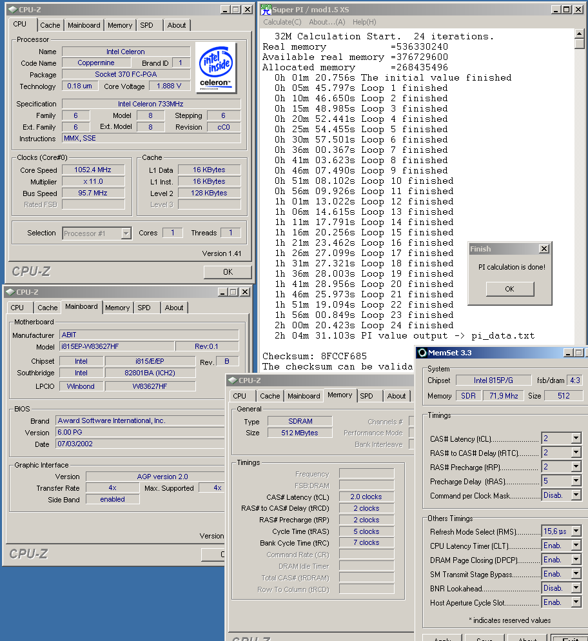Maximize the Super PI window
The image size is (588, 641).
click(566, 10)
